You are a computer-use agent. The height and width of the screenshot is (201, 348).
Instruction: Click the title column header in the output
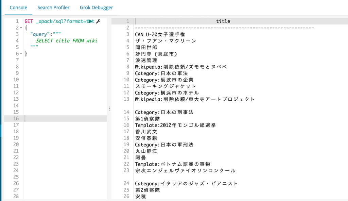[x=223, y=21]
